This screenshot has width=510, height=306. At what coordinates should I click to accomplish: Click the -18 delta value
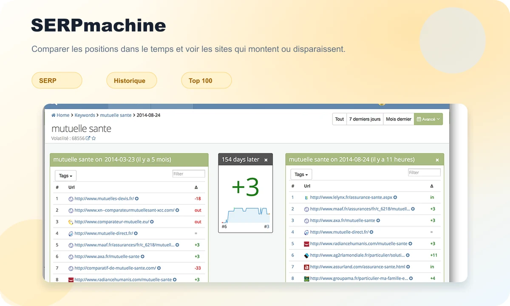(x=198, y=198)
